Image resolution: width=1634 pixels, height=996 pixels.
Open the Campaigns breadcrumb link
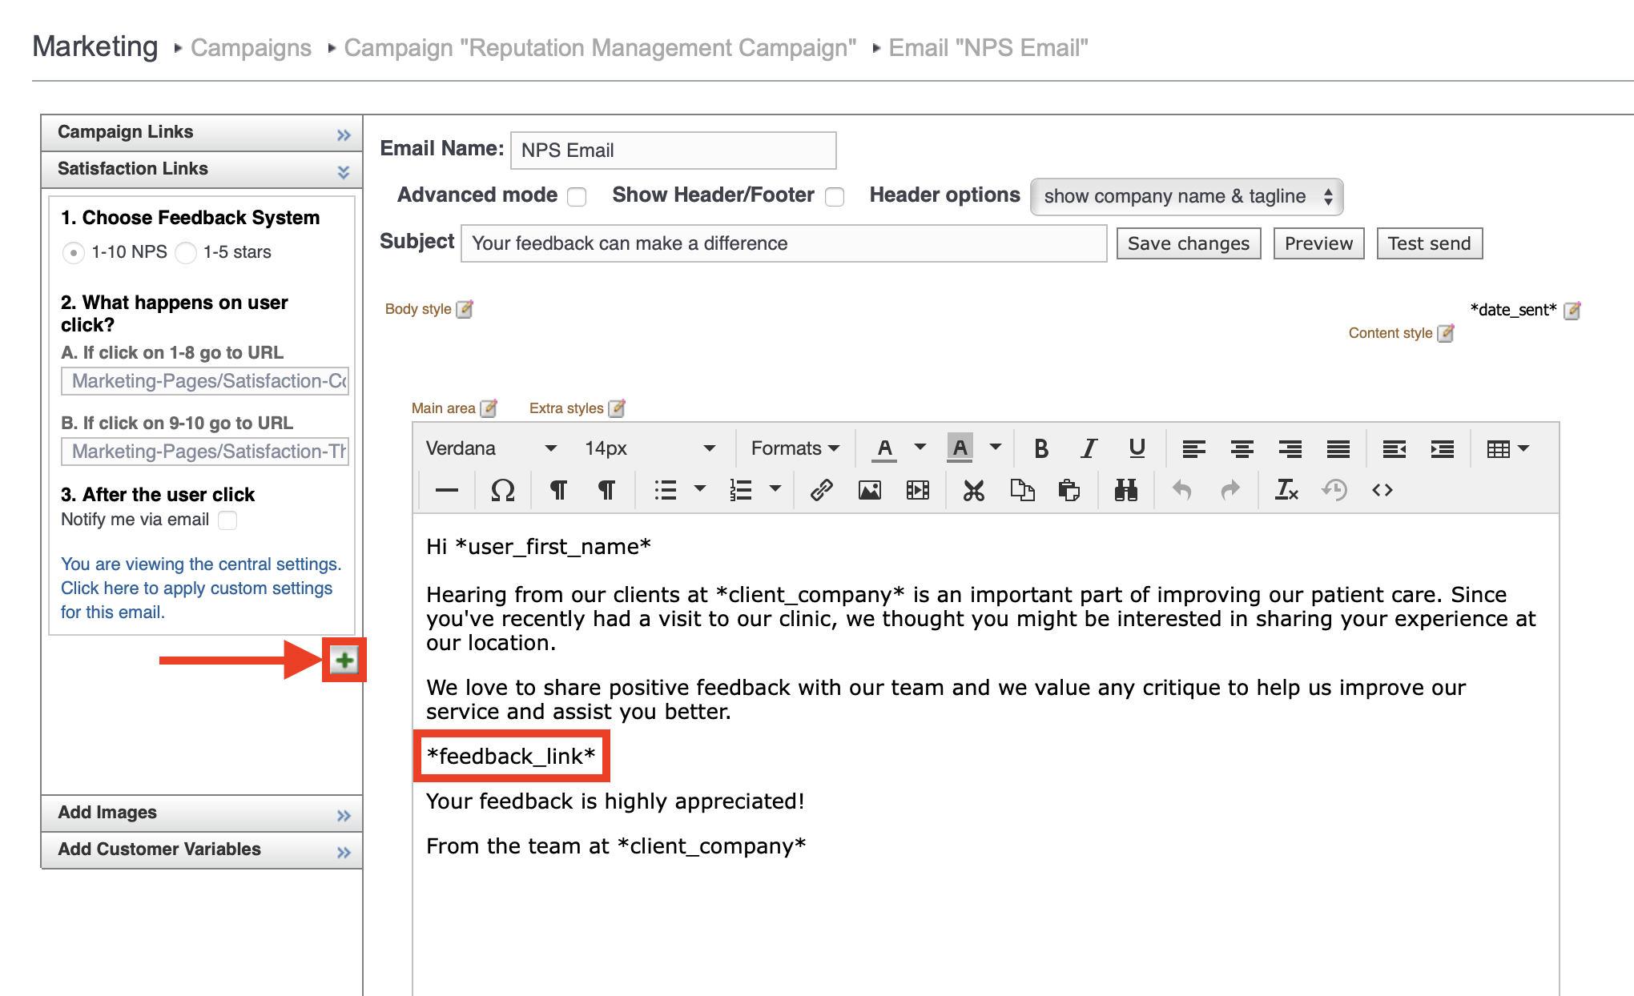tap(251, 48)
